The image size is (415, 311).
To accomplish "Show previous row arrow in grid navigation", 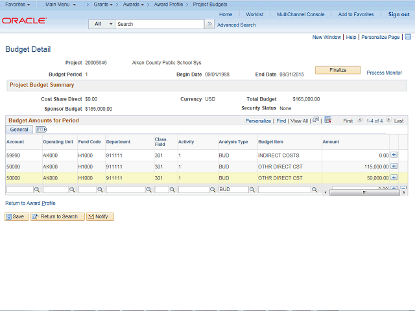I will point(360,121).
